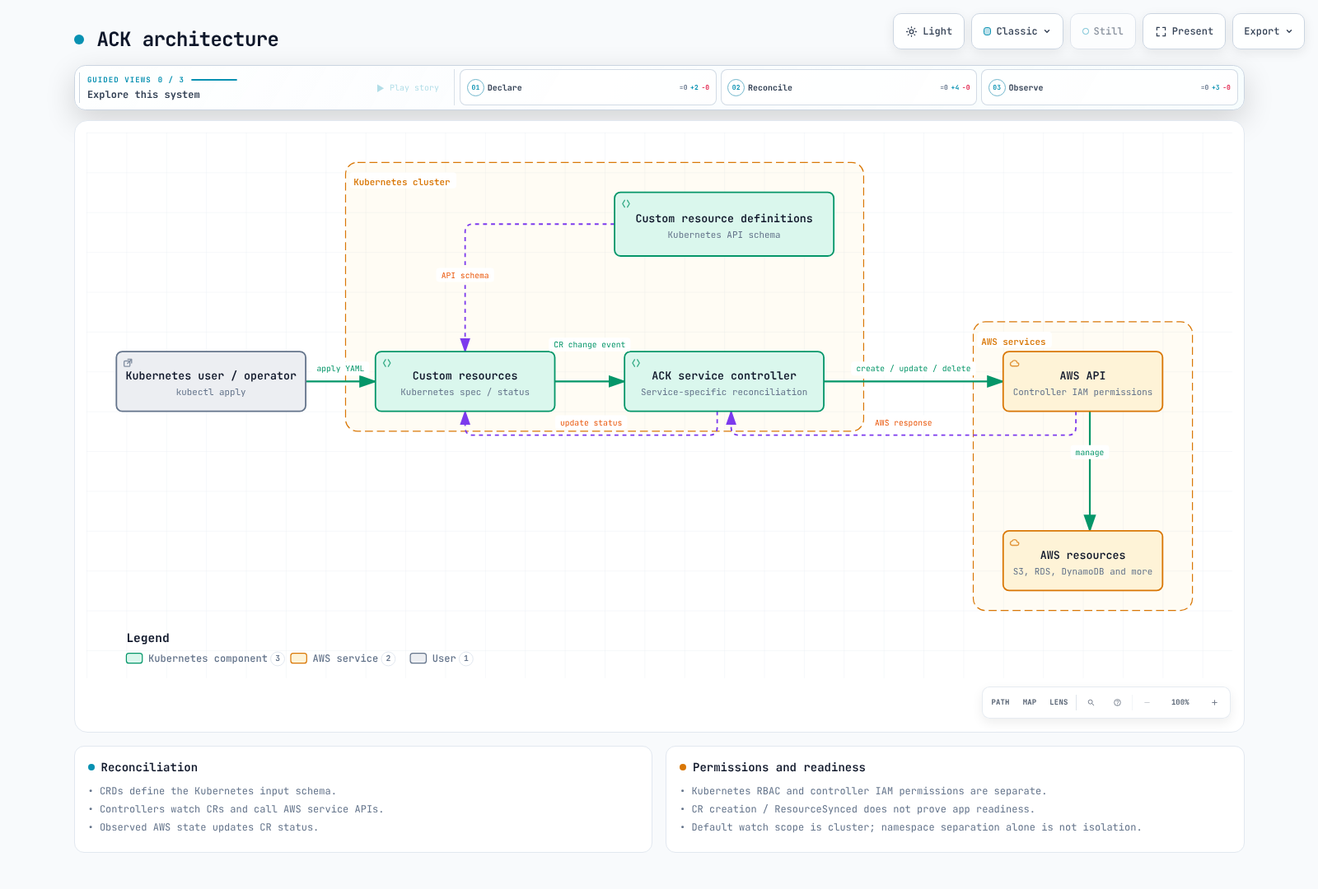Select guided view 03 Observe
This screenshot has width=1318, height=889.
click(1110, 87)
